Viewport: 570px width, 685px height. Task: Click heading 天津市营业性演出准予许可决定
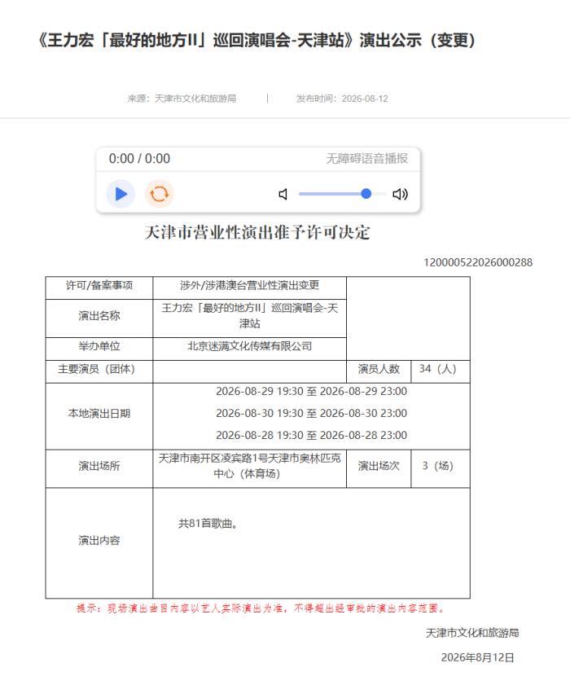click(x=256, y=232)
